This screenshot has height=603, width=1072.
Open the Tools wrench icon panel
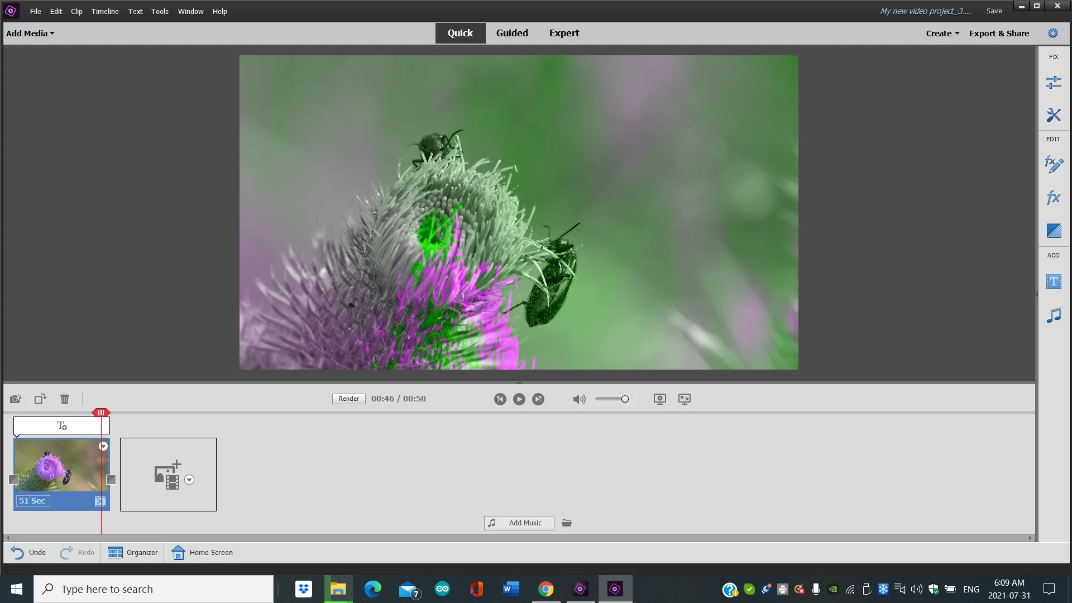coord(1053,115)
